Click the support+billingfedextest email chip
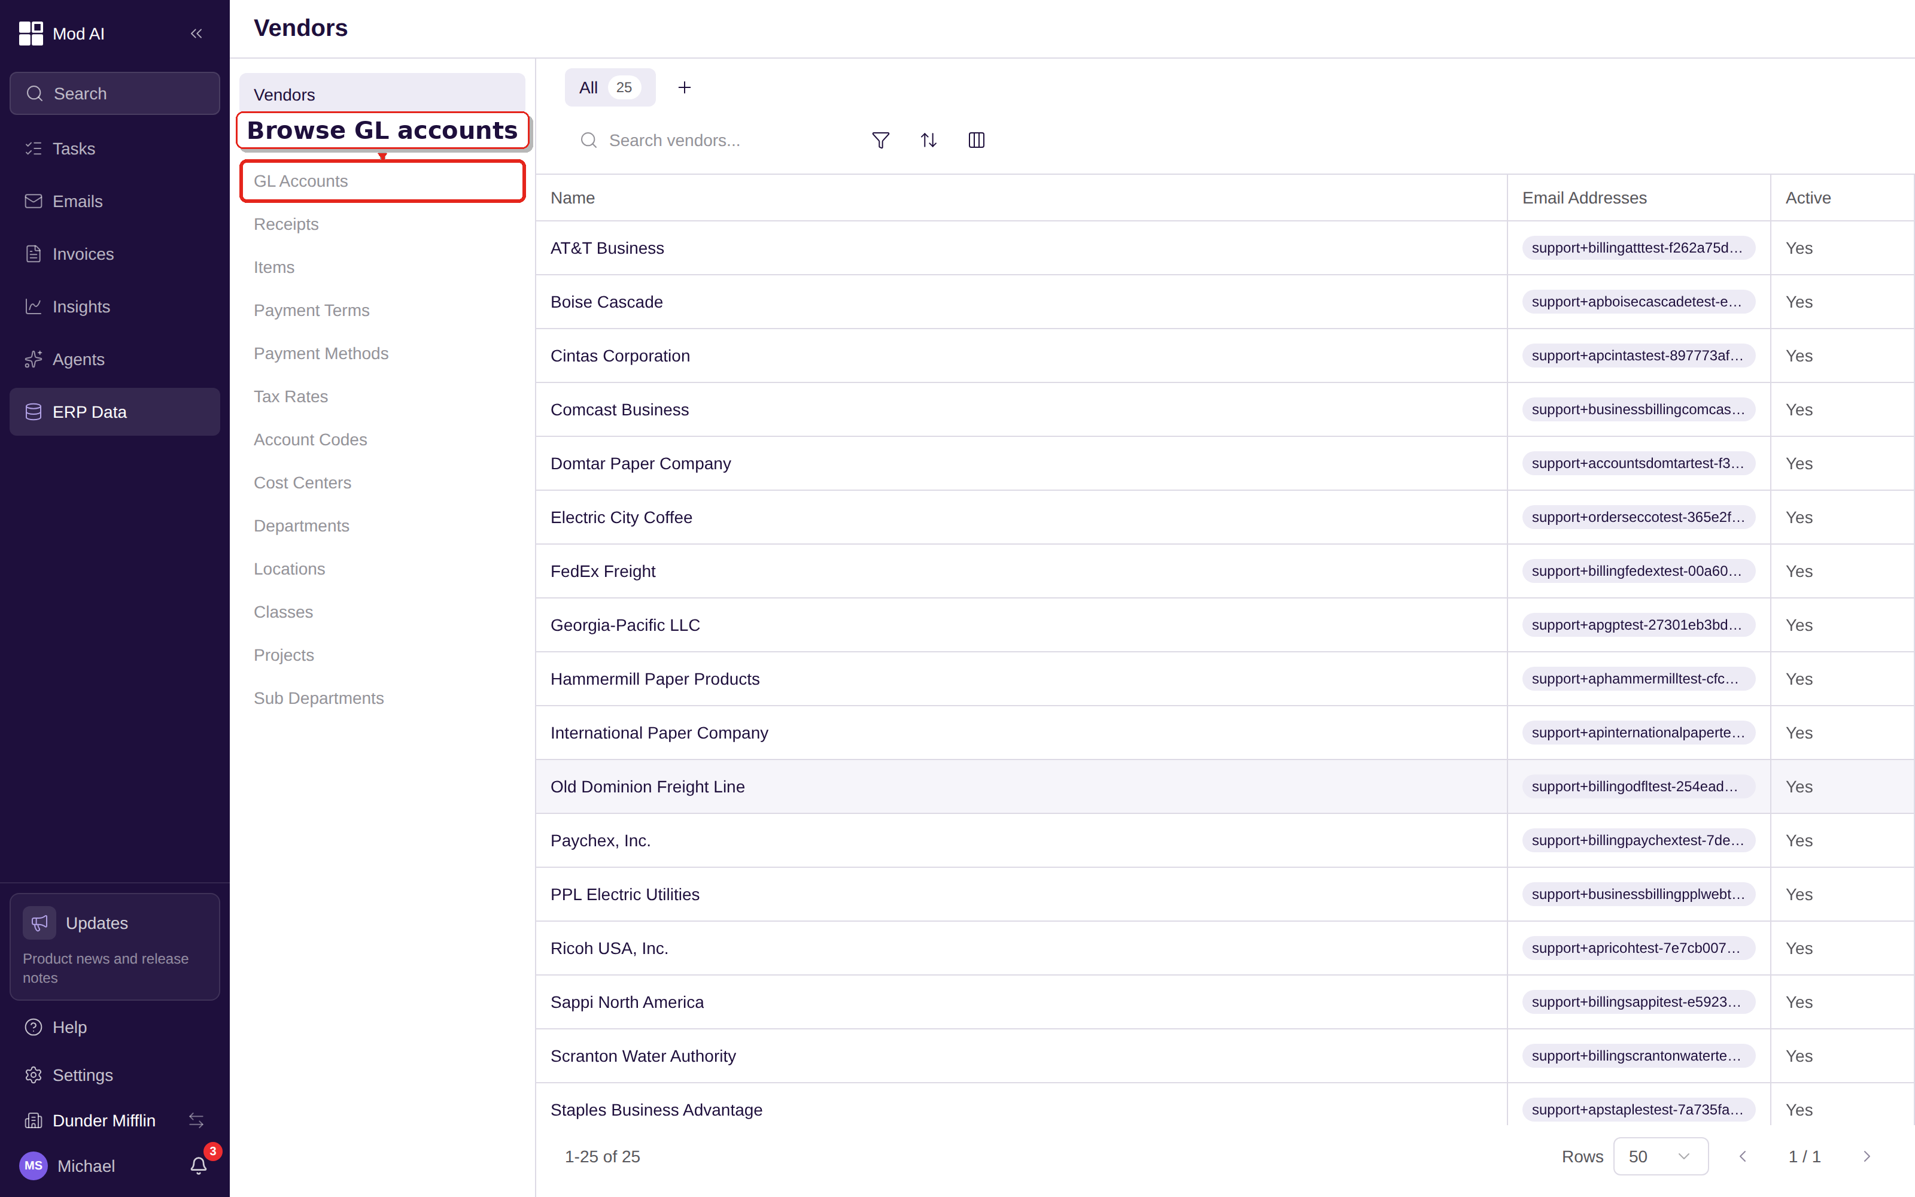This screenshot has height=1197, width=1915. [x=1638, y=571]
